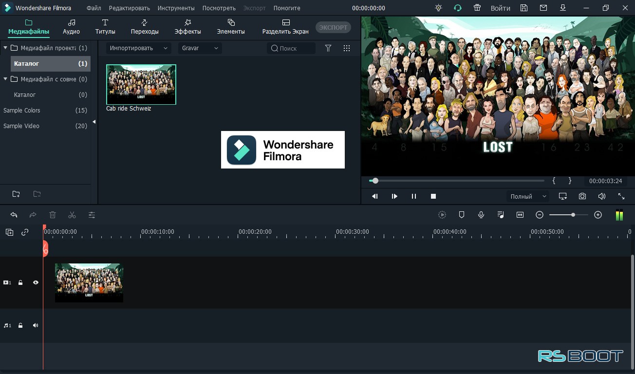The height and width of the screenshot is (374, 635).
Task: Click the lightbulb tips icon
Action: pos(439,8)
